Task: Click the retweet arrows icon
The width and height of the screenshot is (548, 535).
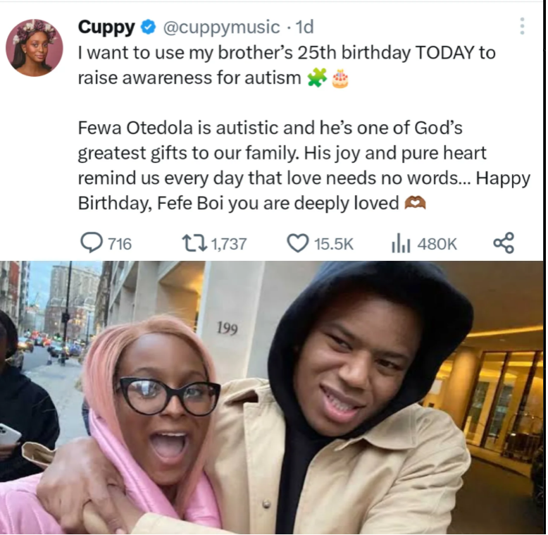Action: click(x=194, y=243)
